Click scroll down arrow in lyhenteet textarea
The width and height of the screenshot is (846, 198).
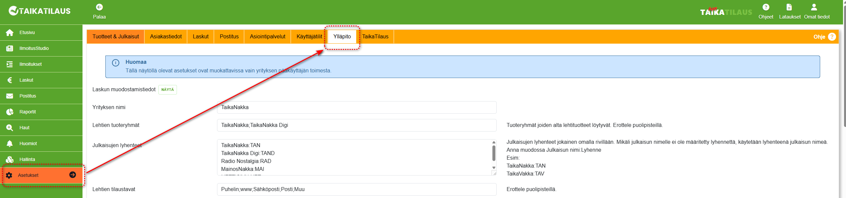pos(494,168)
